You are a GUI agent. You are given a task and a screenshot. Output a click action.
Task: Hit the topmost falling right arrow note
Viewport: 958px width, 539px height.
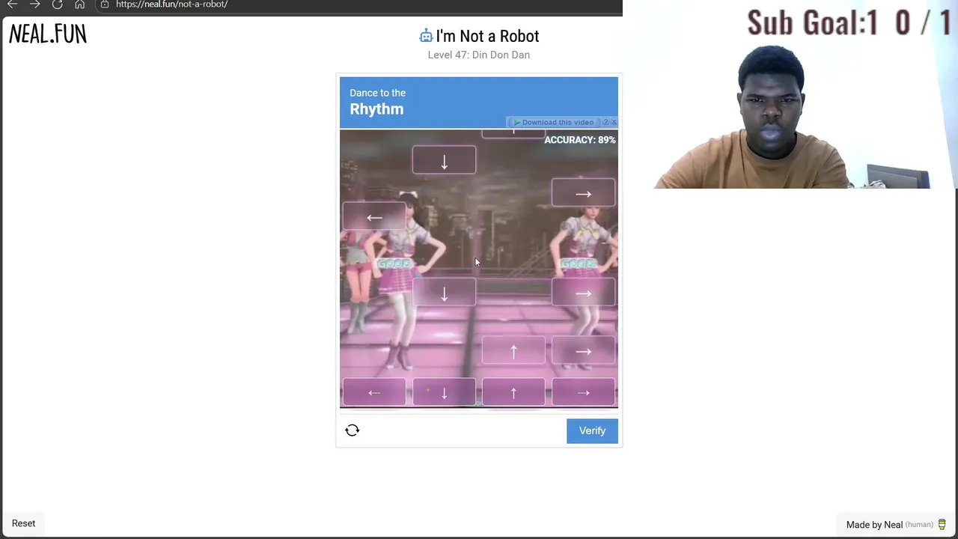click(583, 194)
